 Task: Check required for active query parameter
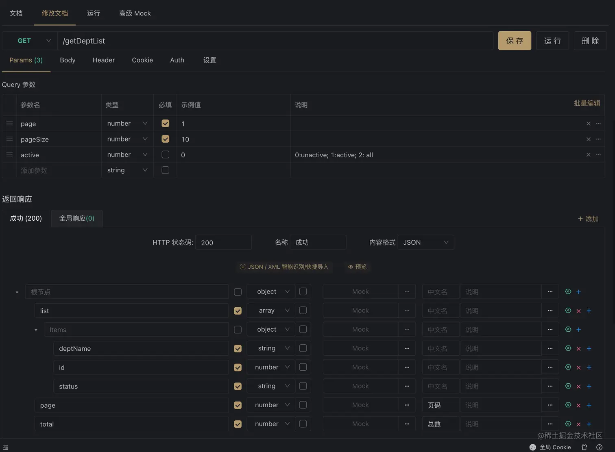(x=165, y=154)
